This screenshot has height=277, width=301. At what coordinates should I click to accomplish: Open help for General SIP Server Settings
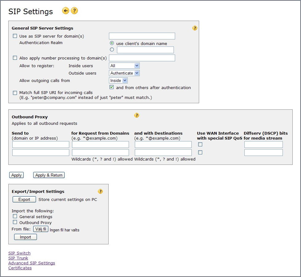coord(195,28)
